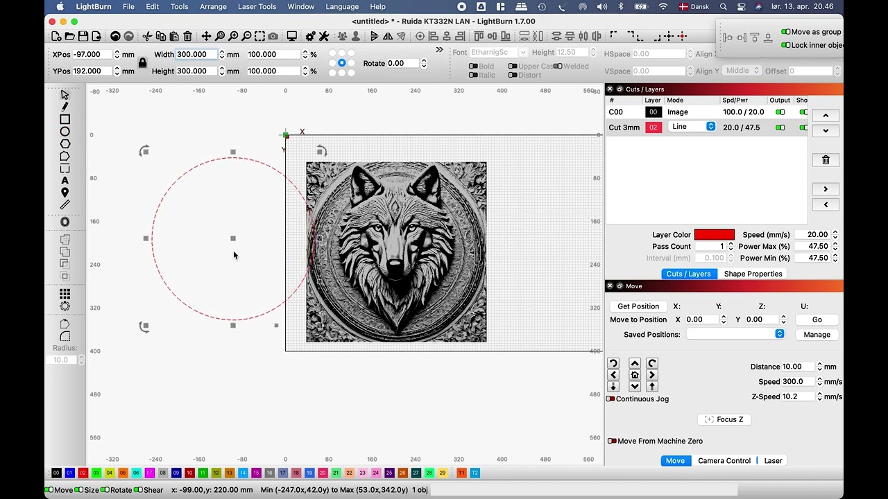
Task: Select the center anchor radio button
Action: click(341, 62)
